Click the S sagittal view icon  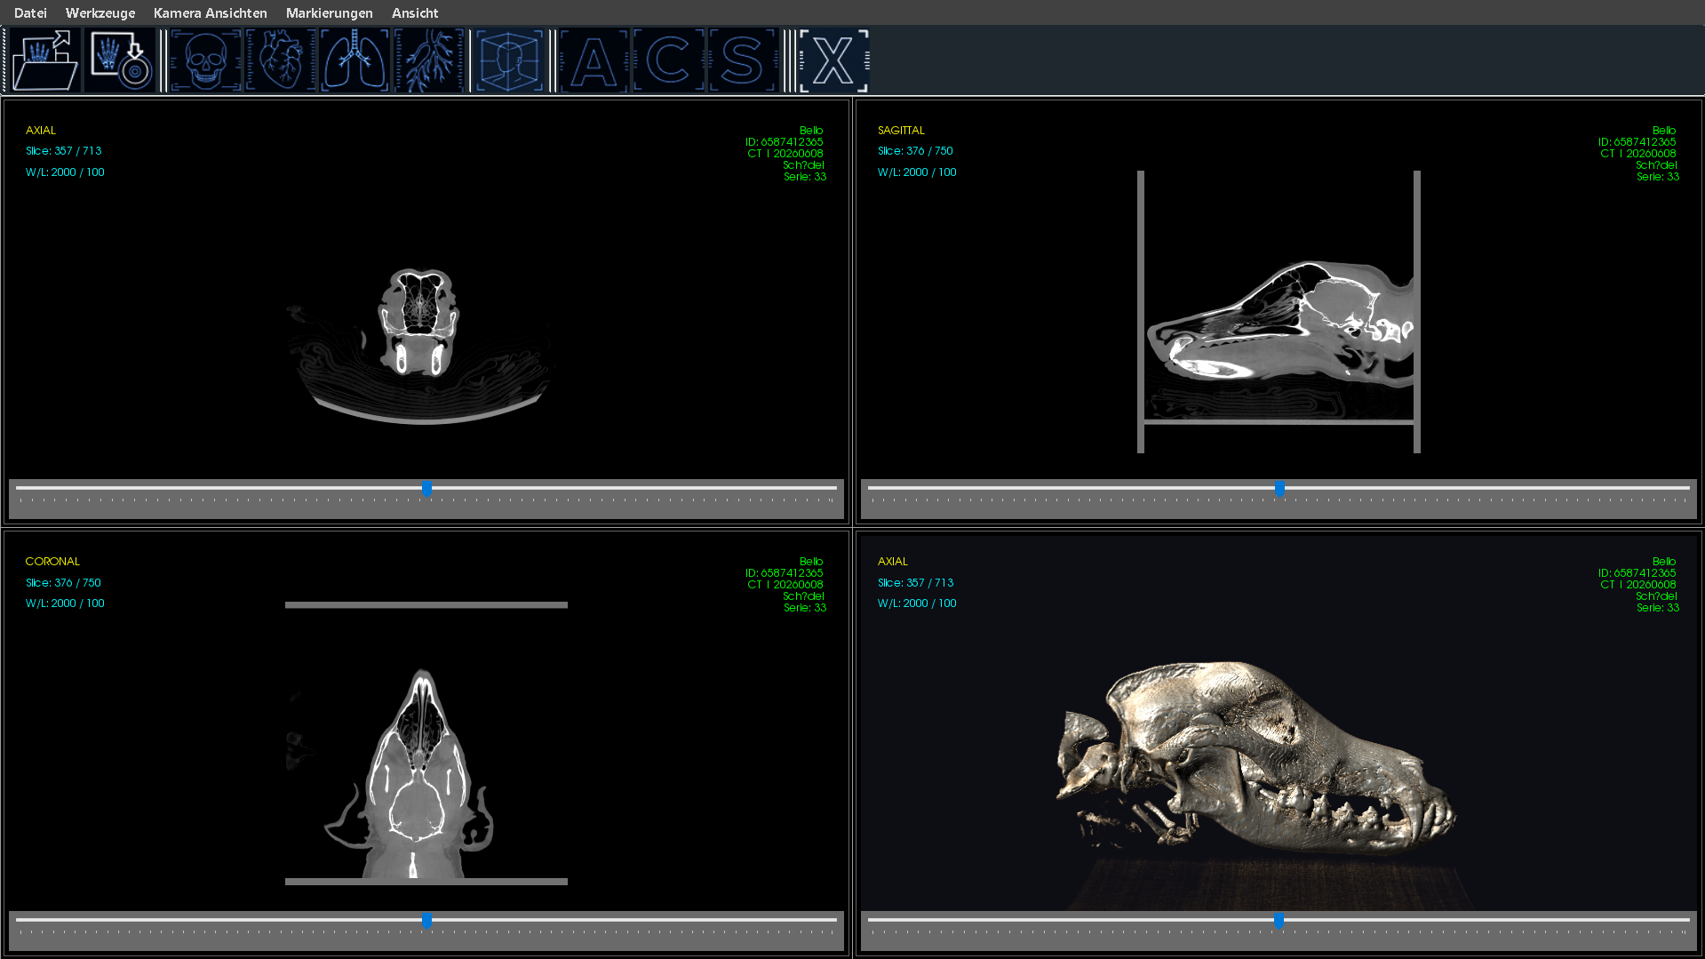(x=743, y=60)
